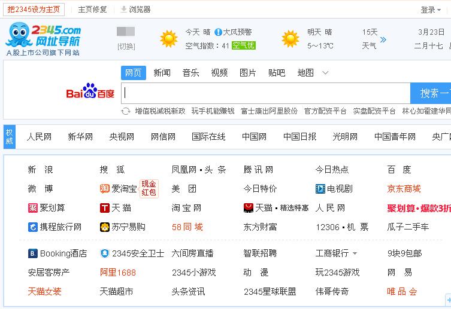The image size is (451, 309).
Task: Click the 聚划算 pink icon
Action: [x=33, y=208]
